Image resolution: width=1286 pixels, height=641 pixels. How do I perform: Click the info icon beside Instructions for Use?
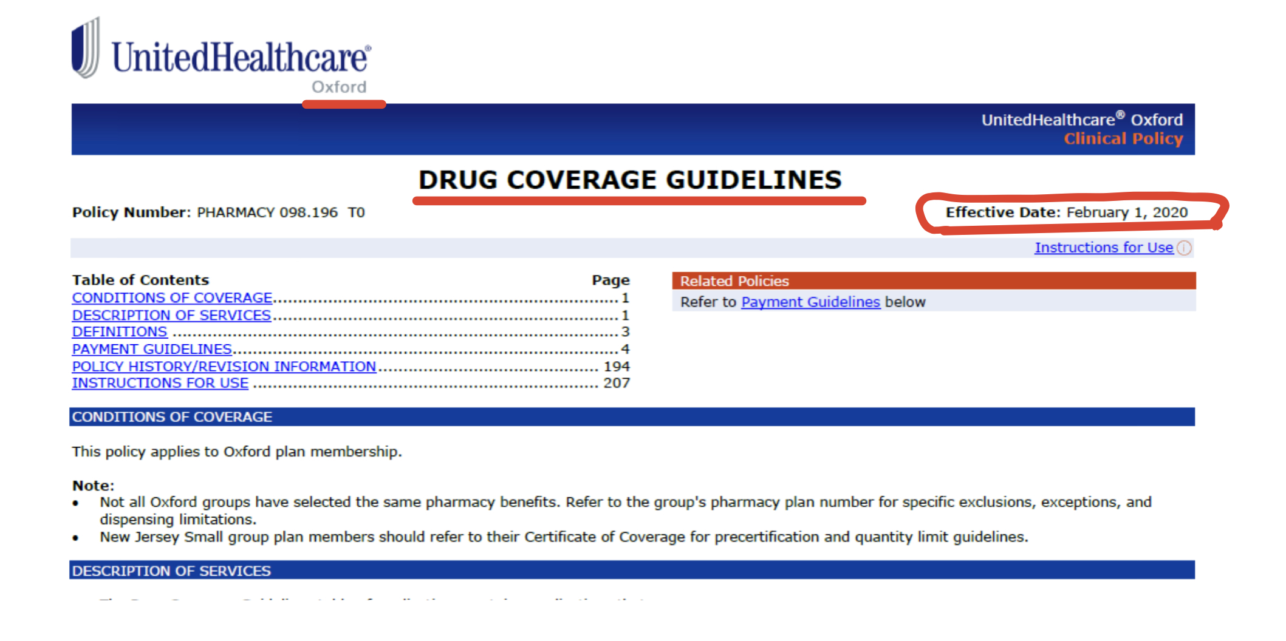tap(1184, 248)
